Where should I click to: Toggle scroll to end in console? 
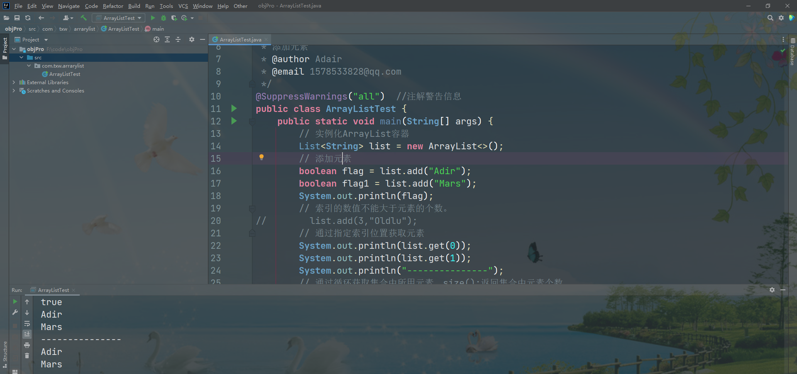[x=27, y=334]
